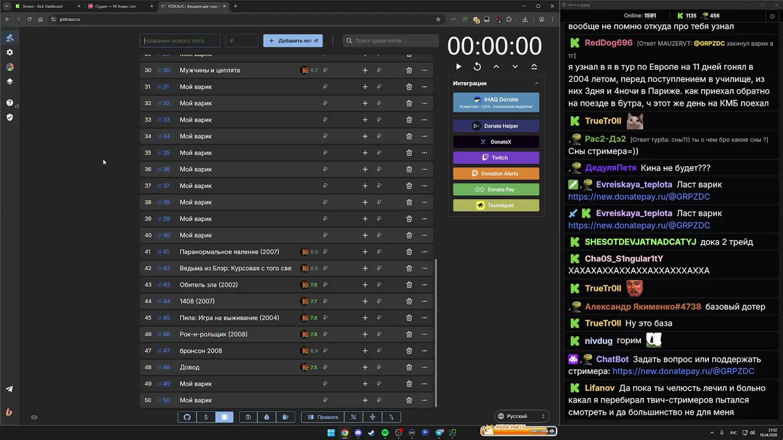This screenshot has width=783, height=440.
Task: Open help question icon in left sidebar
Action: click(x=10, y=103)
